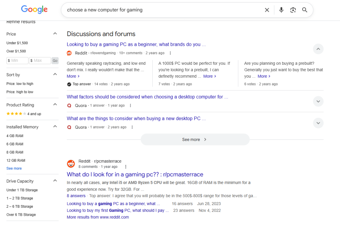Click the Reddit icon of r/pcmasterrace result
Screen dimensions: 340x225
point(71,164)
